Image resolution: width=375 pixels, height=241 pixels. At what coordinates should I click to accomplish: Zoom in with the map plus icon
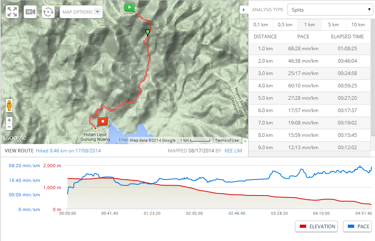click(8, 119)
